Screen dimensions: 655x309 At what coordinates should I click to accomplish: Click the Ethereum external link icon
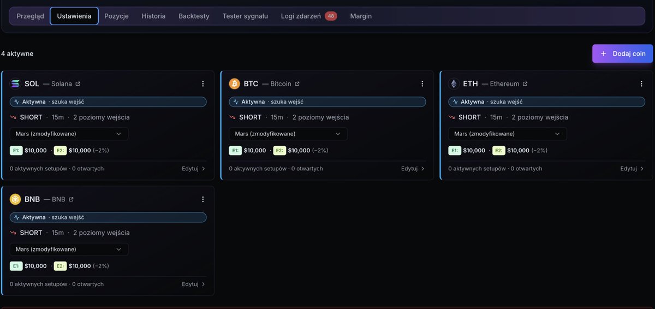525,84
